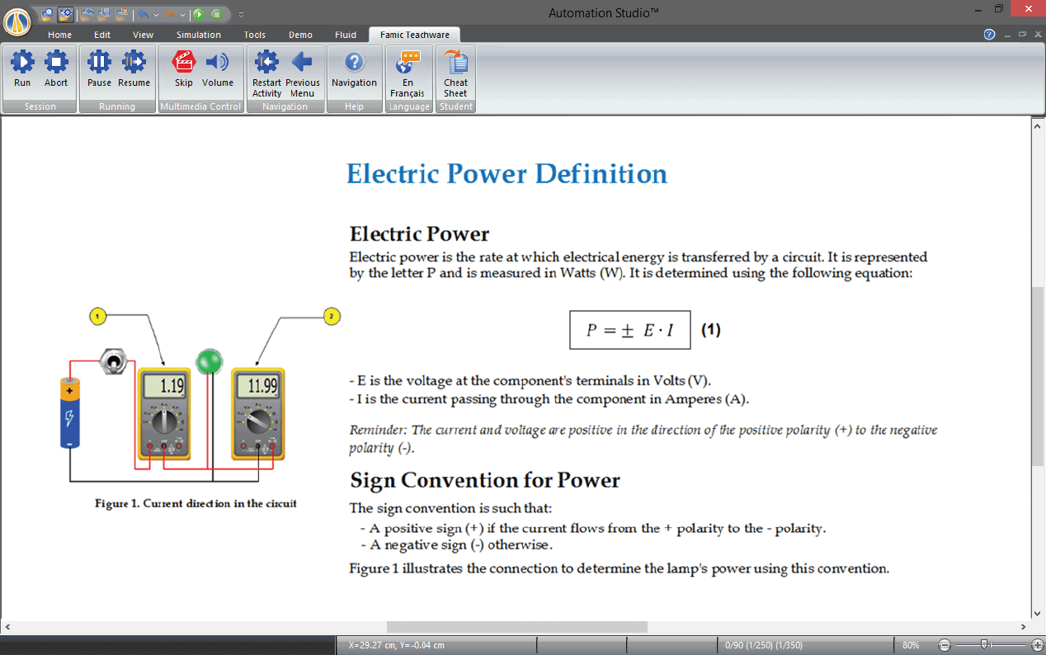Click the green play icon in quick access toolbar
Screen dimensions: 1046x655
tap(199, 14)
